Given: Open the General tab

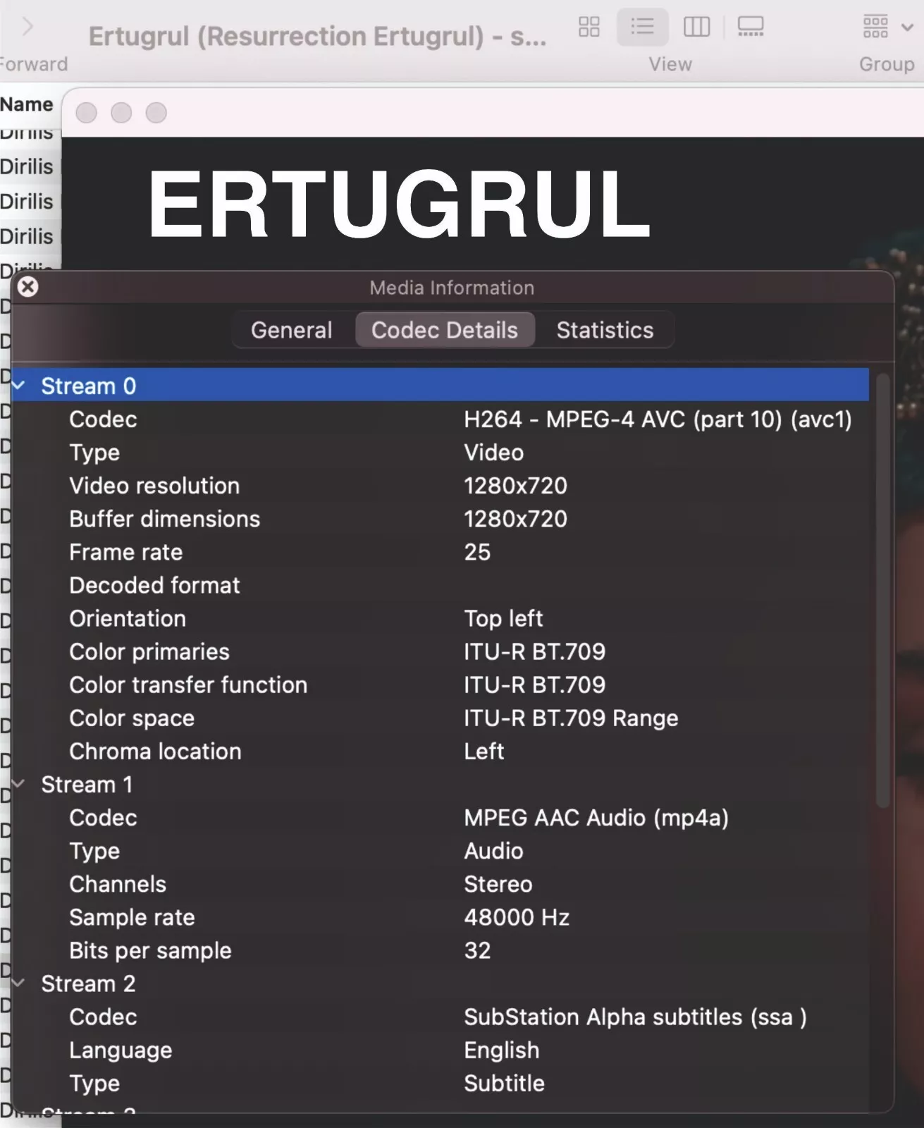Looking at the screenshot, I should click(291, 330).
